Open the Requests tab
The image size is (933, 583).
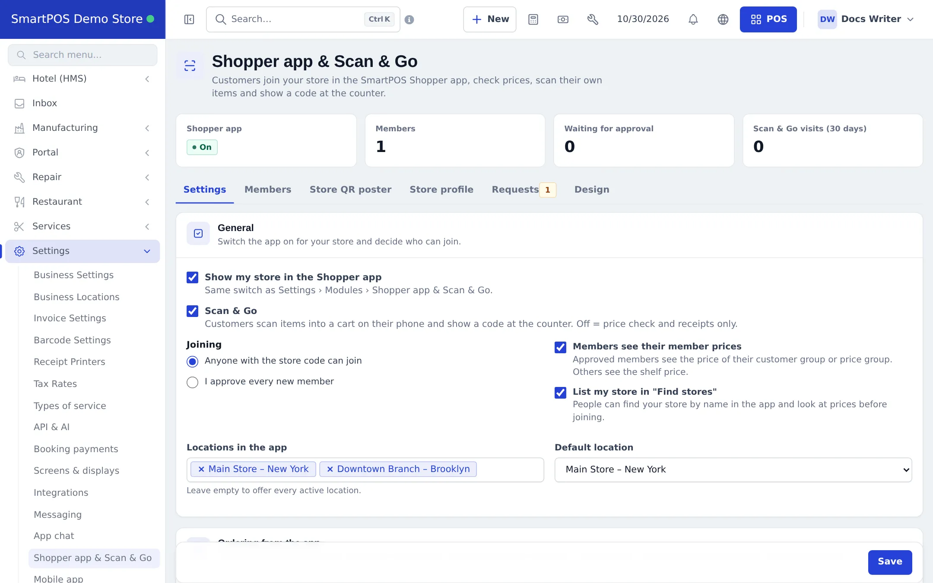point(524,190)
